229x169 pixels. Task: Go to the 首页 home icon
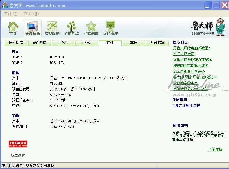click(13, 28)
